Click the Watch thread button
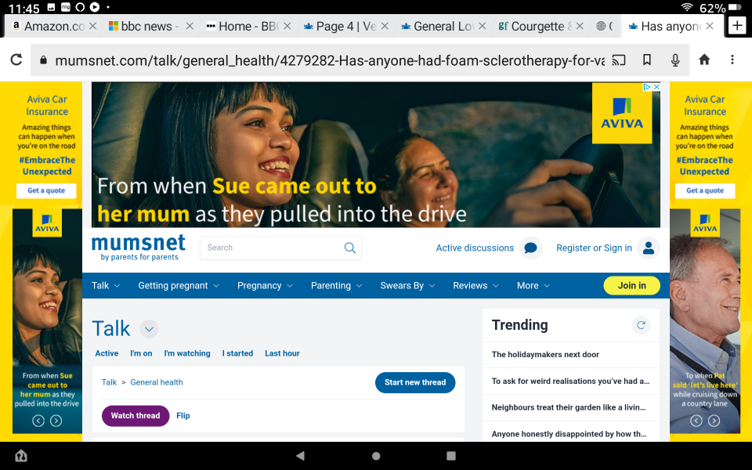Viewport: 752px width, 470px height. [x=136, y=416]
